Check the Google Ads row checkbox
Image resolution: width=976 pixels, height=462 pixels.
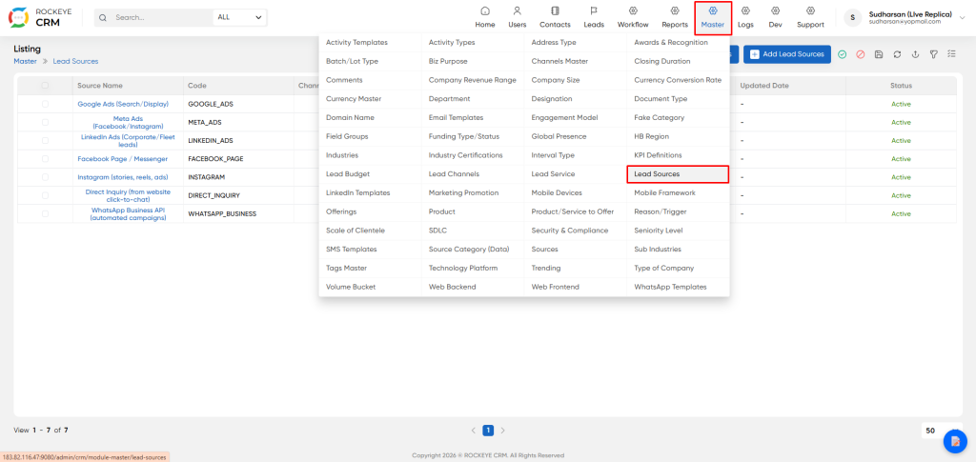[x=45, y=104]
